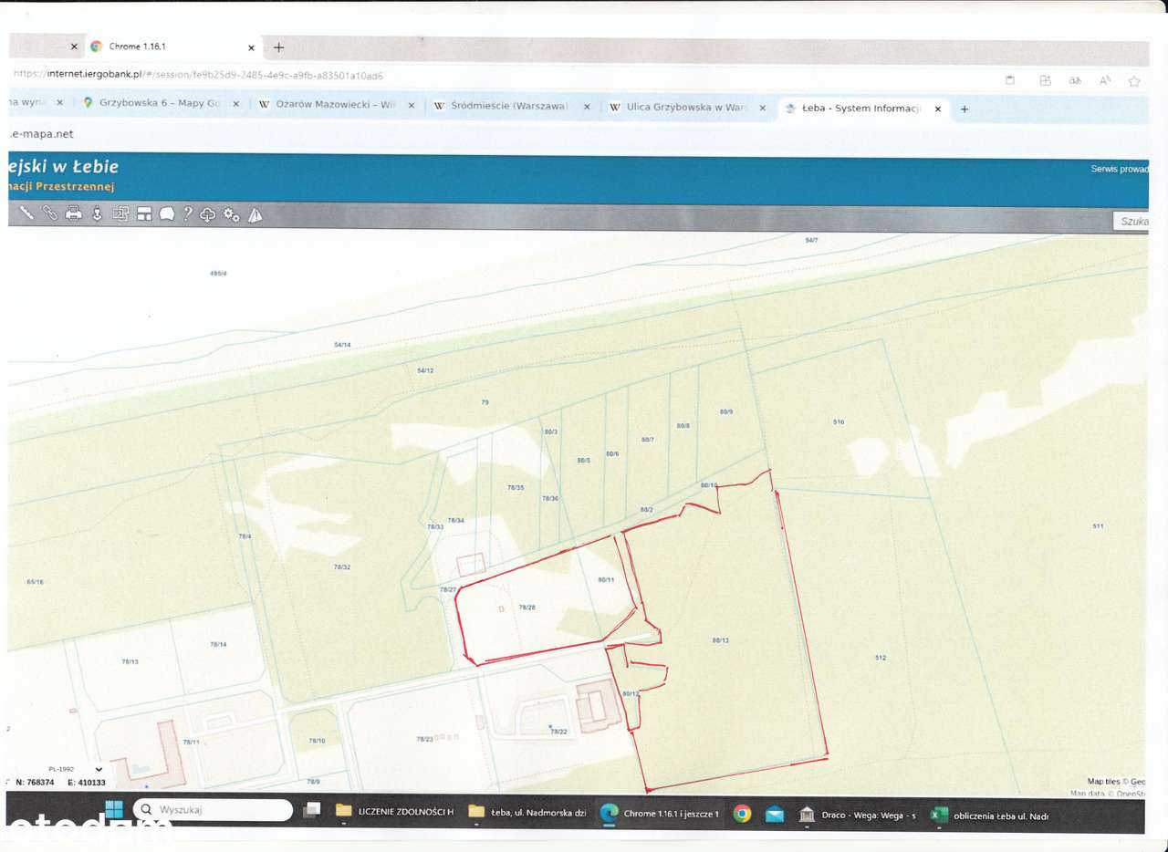This screenshot has width=1168, height=852.
Task: Click the parcel search icon in map toolbar
Action: (120, 213)
